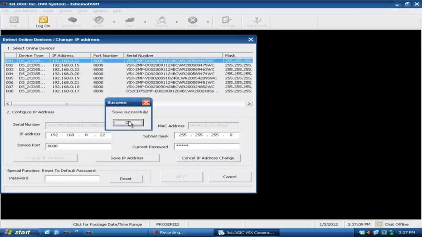The image size is (422, 237).
Task: Click the IP address input field
Action: [x=78, y=135]
